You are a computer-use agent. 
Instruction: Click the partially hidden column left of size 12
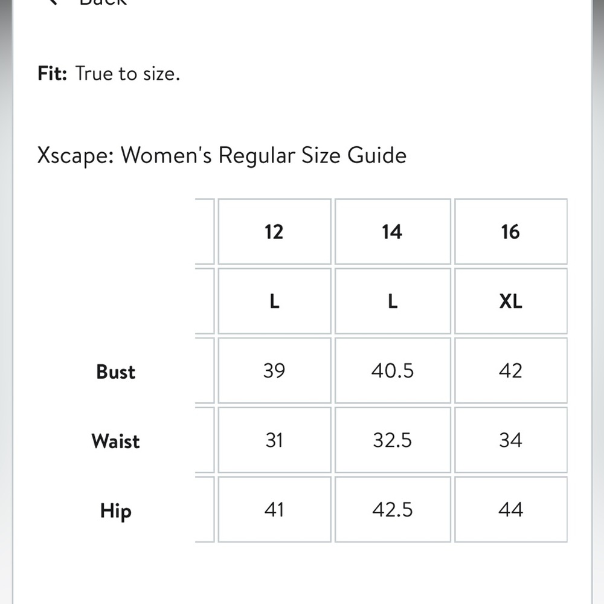pos(205,370)
